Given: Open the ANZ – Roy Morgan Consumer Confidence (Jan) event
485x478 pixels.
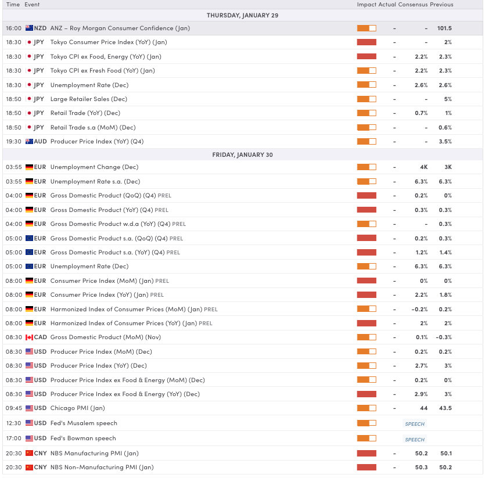Looking at the screenshot, I should click(120, 28).
